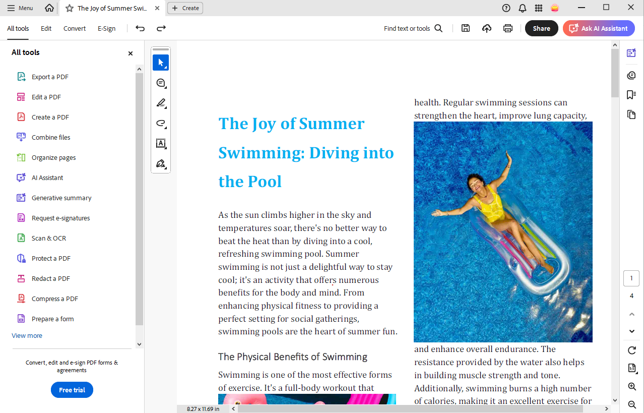Close The Joy of Summer Swimming tab
Image resolution: width=644 pixels, height=413 pixels.
point(157,8)
